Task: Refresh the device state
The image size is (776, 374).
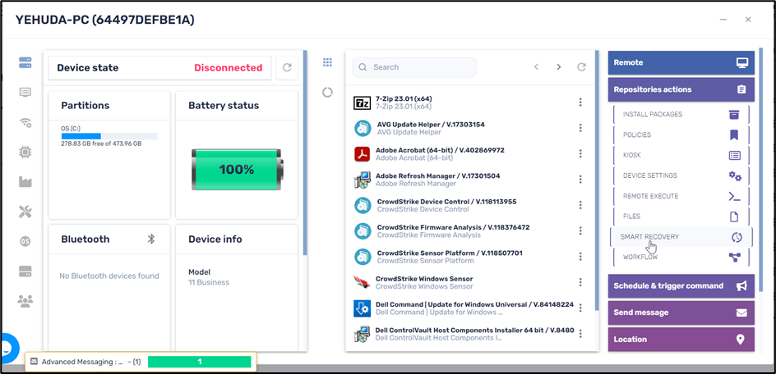Action: (287, 68)
